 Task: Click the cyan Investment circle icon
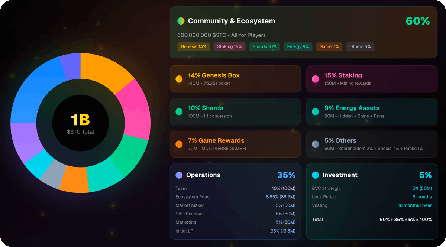[x=316, y=175]
